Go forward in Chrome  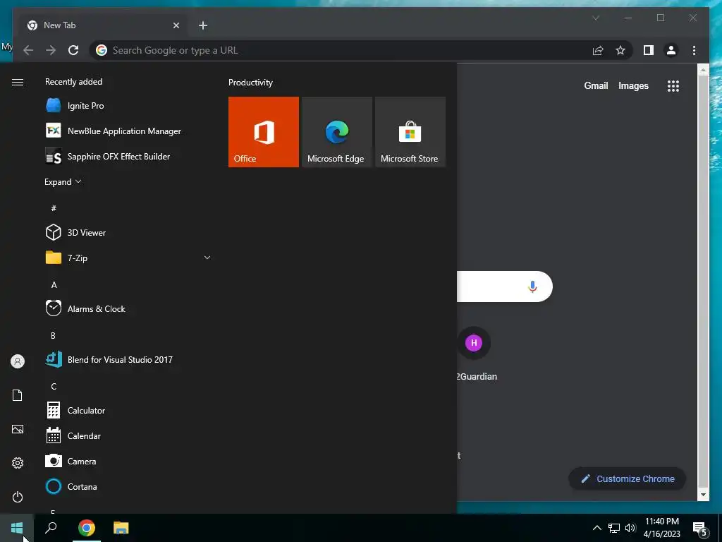(x=51, y=50)
